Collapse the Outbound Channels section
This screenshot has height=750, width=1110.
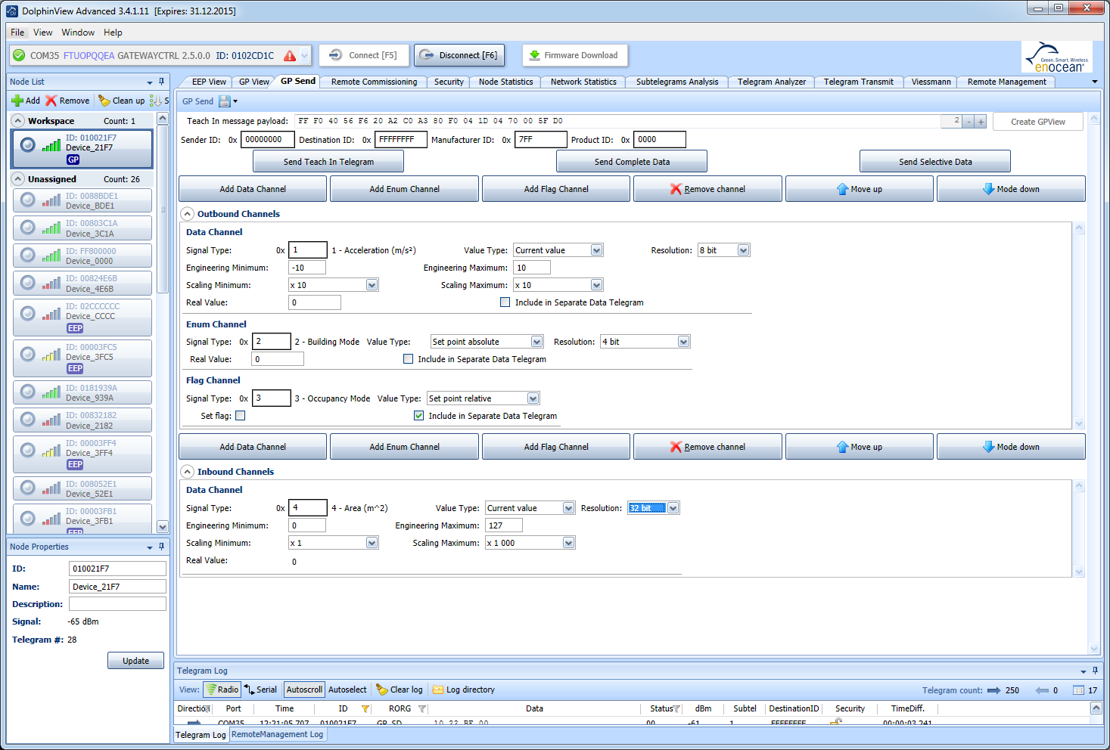pyautogui.click(x=188, y=214)
